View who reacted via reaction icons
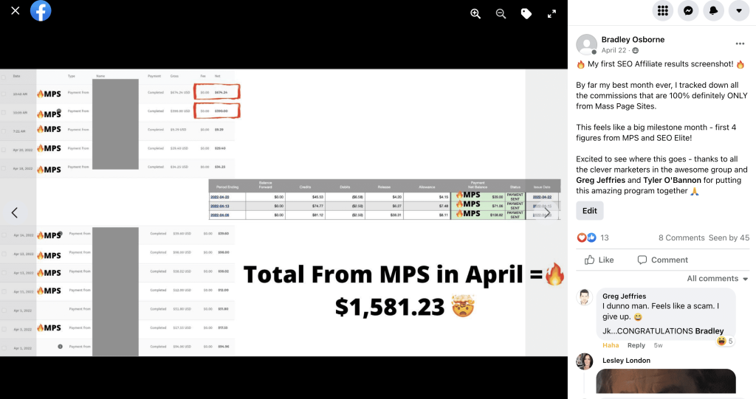The width and height of the screenshot is (756, 399). tap(586, 237)
